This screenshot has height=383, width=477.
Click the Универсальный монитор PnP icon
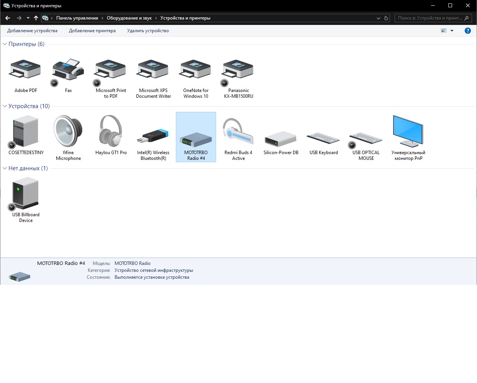(408, 132)
